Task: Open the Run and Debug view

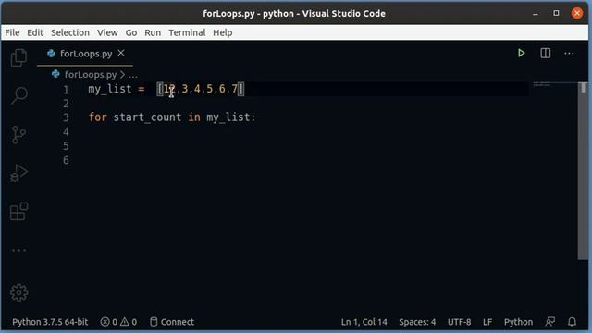Action: click(x=18, y=173)
